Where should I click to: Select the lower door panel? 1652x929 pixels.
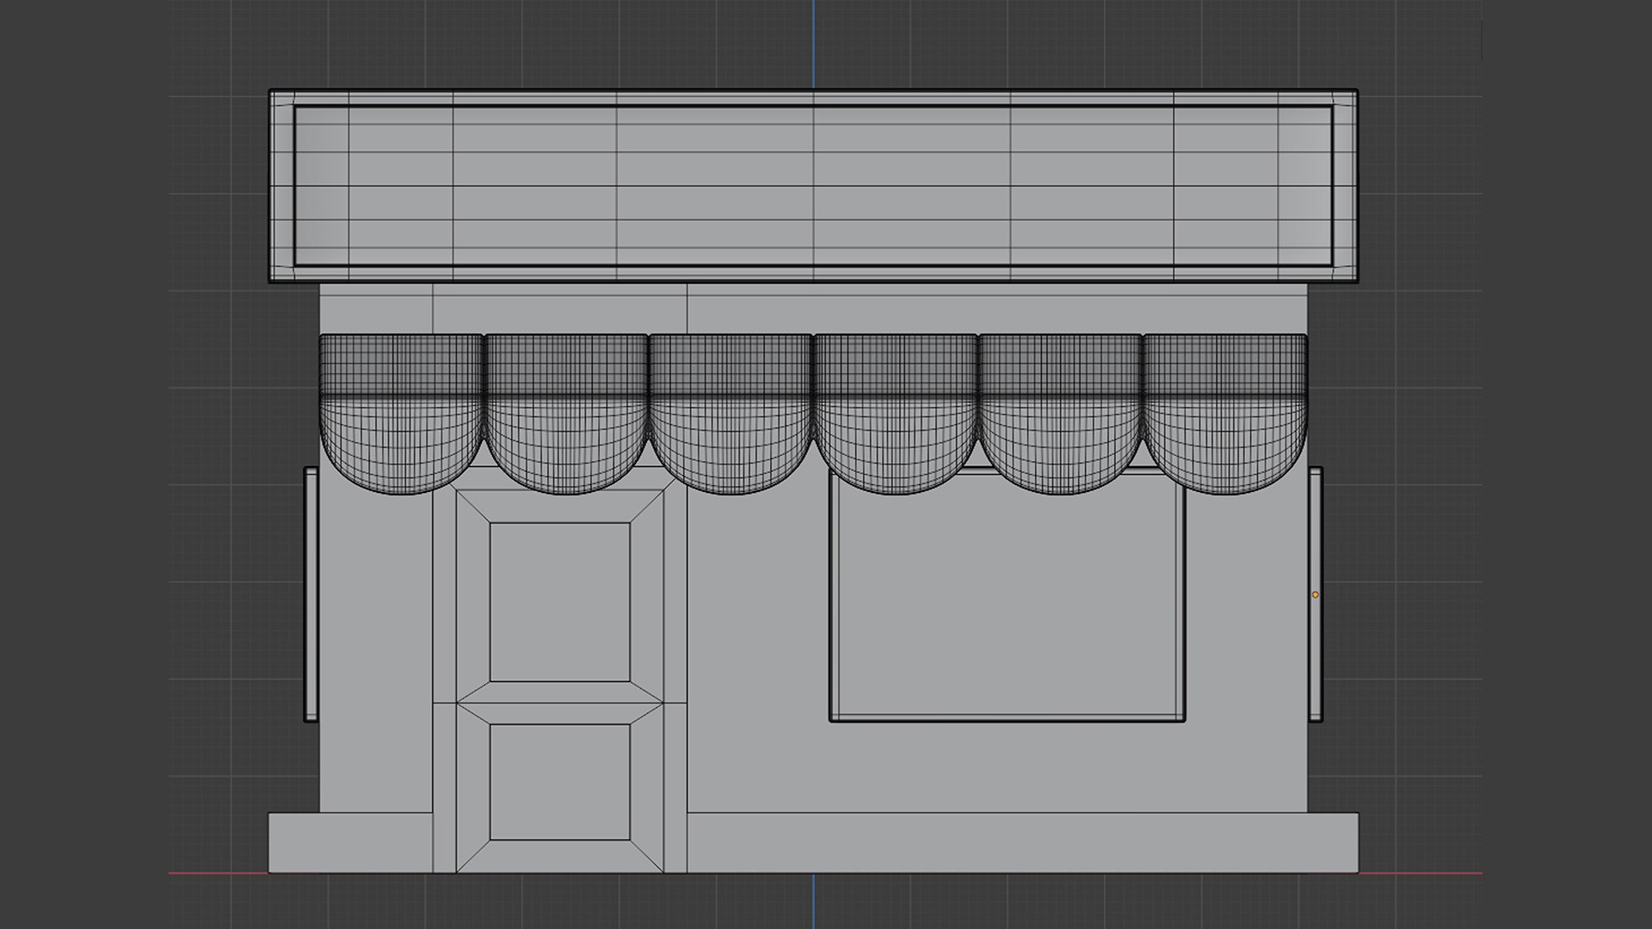pyautogui.click(x=559, y=781)
